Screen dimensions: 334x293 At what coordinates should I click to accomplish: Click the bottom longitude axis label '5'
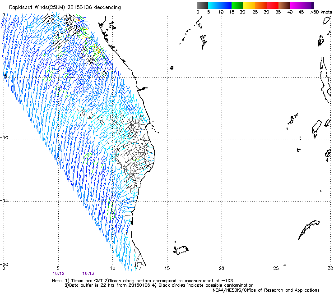click(x=58, y=268)
